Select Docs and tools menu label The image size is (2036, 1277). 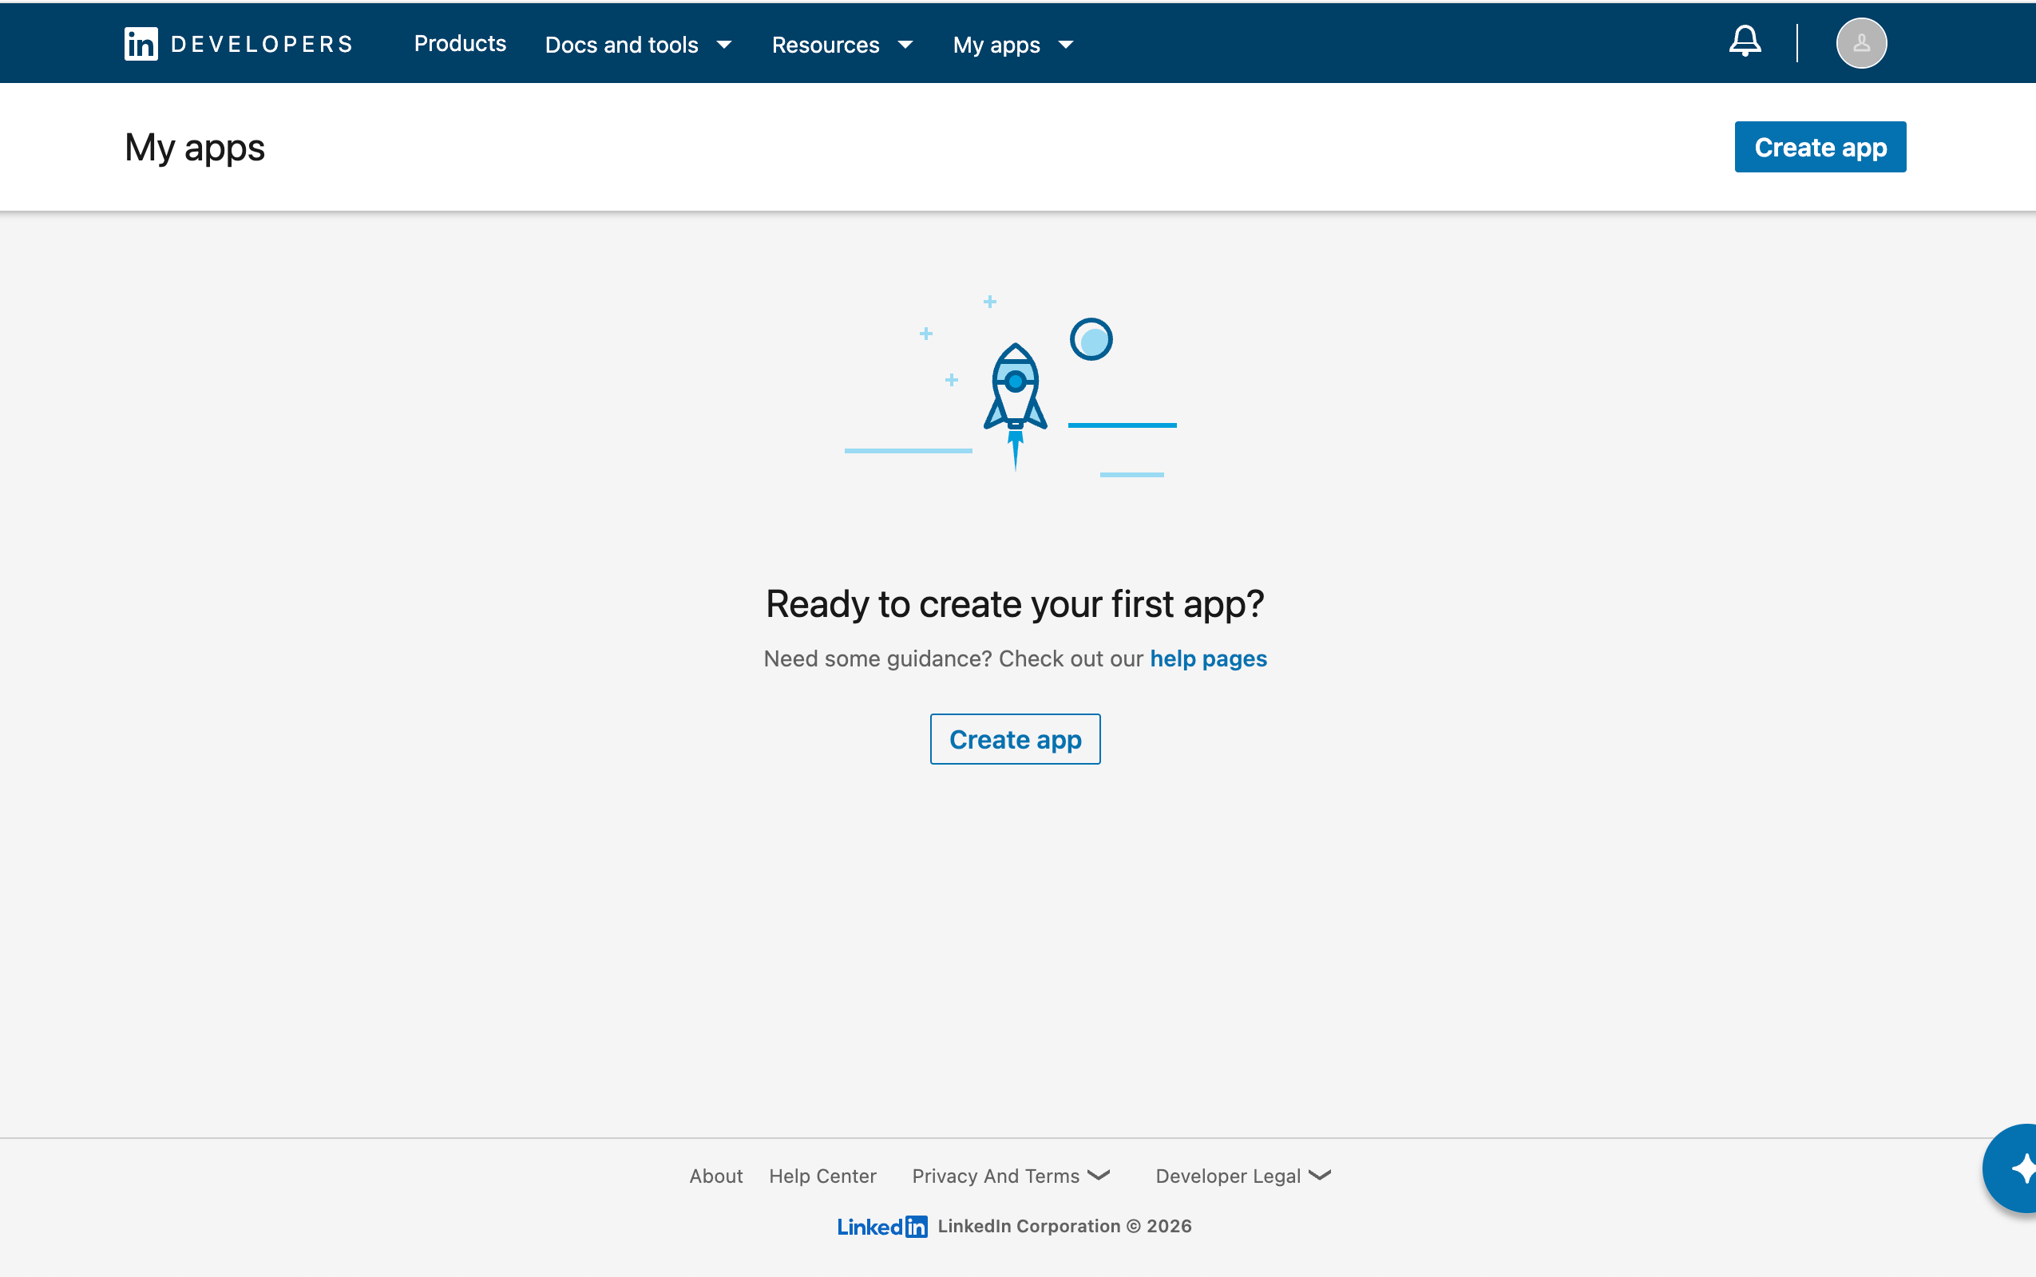pos(621,45)
